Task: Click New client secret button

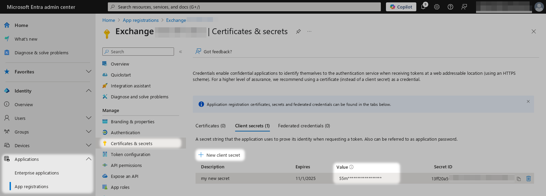Action: point(220,155)
